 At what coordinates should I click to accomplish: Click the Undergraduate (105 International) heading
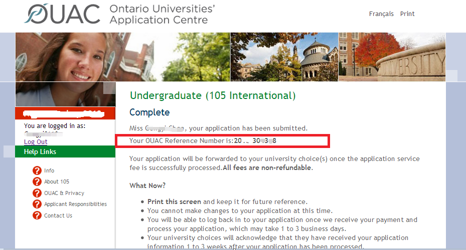click(x=212, y=95)
